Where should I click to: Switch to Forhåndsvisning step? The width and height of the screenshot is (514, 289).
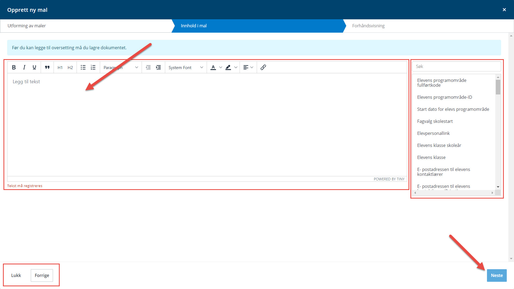(368, 26)
